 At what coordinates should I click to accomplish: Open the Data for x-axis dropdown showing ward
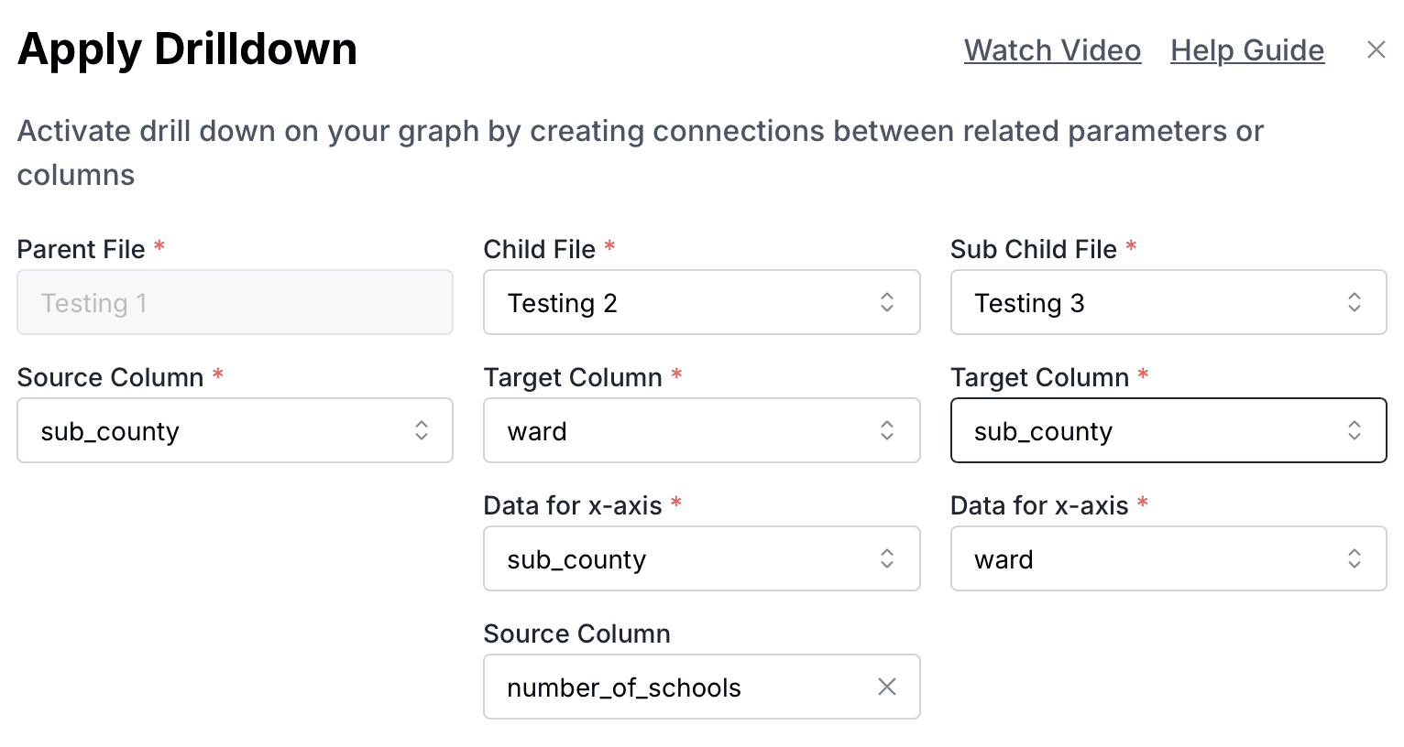tap(1168, 558)
